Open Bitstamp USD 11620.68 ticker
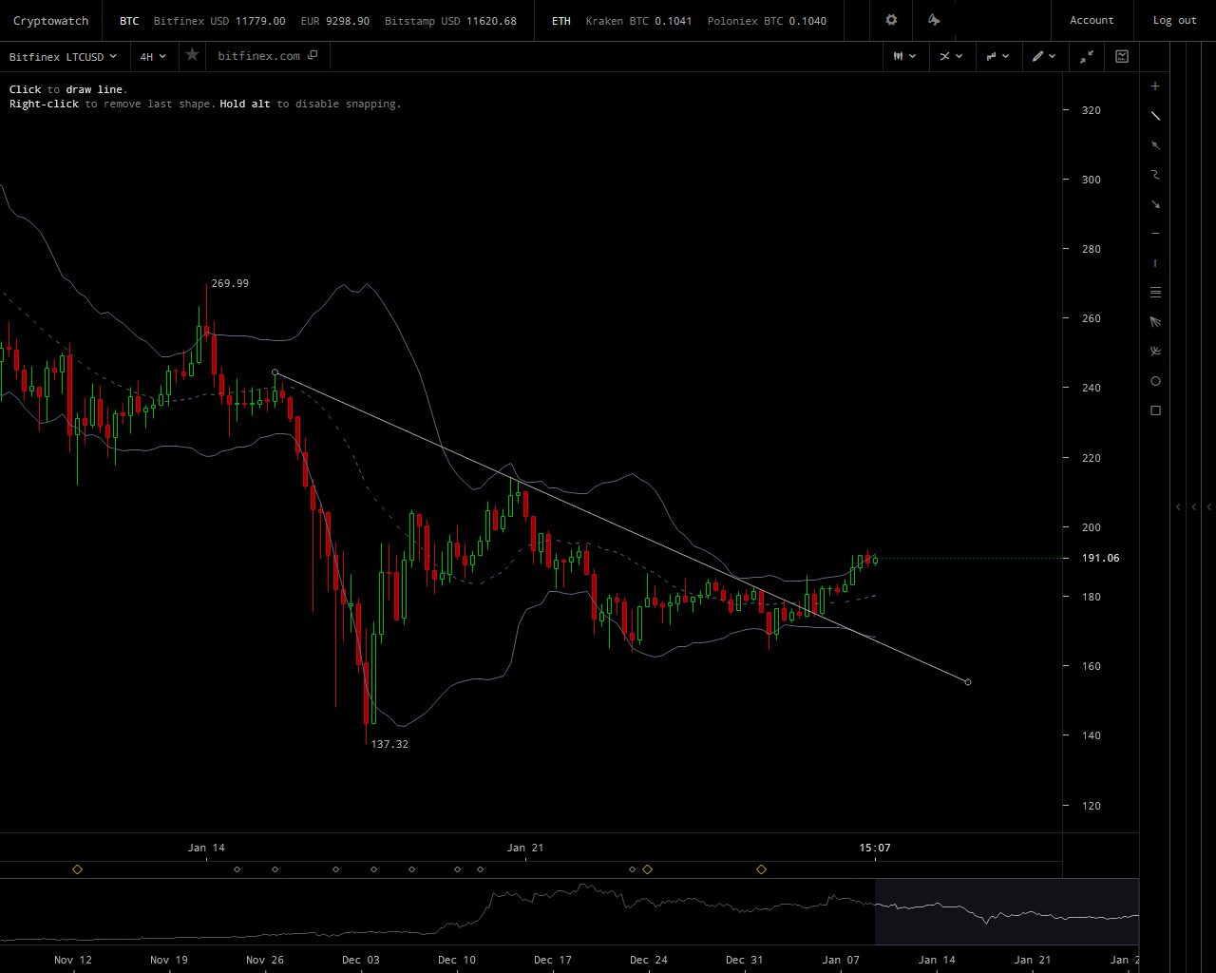The height and width of the screenshot is (973, 1216). pos(450,21)
